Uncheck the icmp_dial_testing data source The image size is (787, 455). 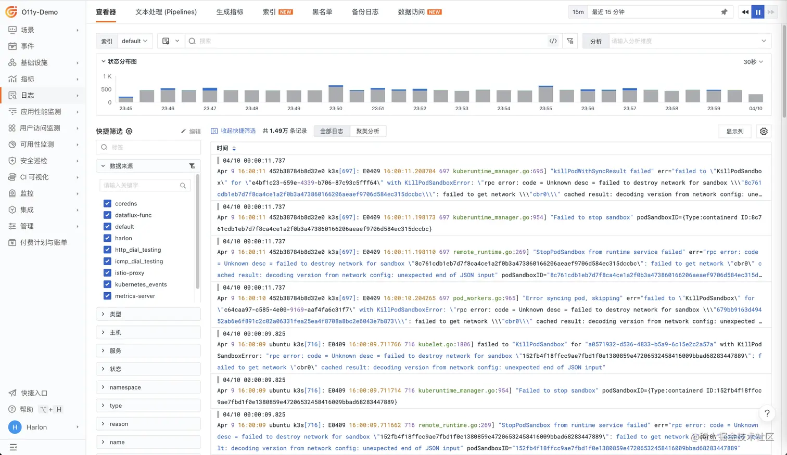pyautogui.click(x=107, y=261)
